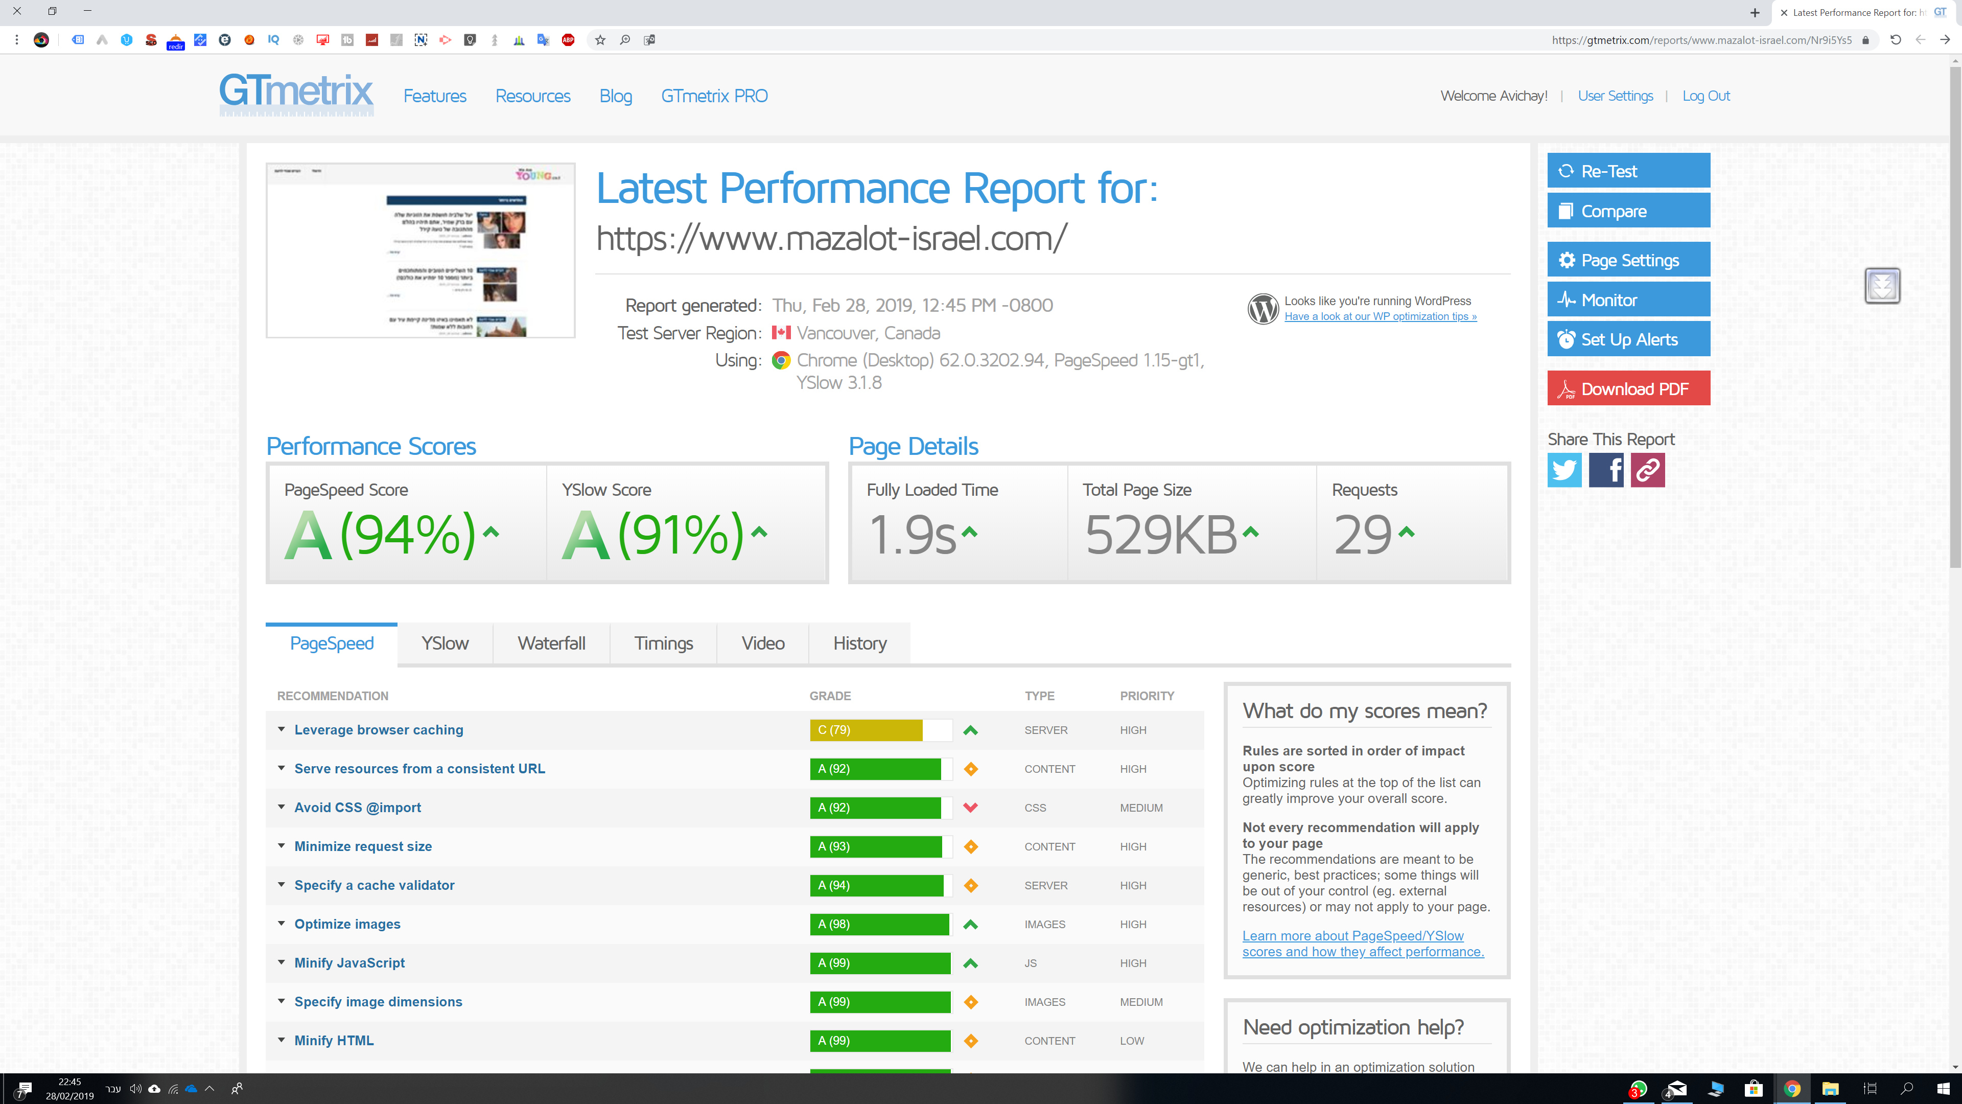Viewport: 1962px width, 1104px height.
Task: Open Page Settings
Action: click(1628, 260)
